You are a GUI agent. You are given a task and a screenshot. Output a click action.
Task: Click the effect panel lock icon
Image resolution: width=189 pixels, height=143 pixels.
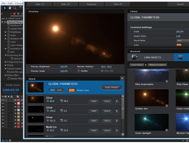(x=18, y=14)
